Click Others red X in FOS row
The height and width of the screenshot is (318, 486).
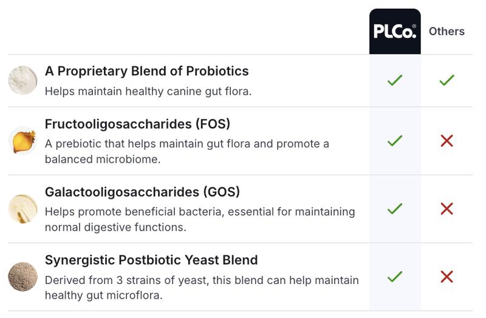click(447, 141)
